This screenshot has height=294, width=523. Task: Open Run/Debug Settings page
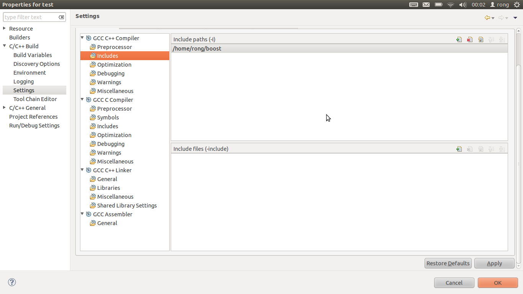[x=34, y=126]
